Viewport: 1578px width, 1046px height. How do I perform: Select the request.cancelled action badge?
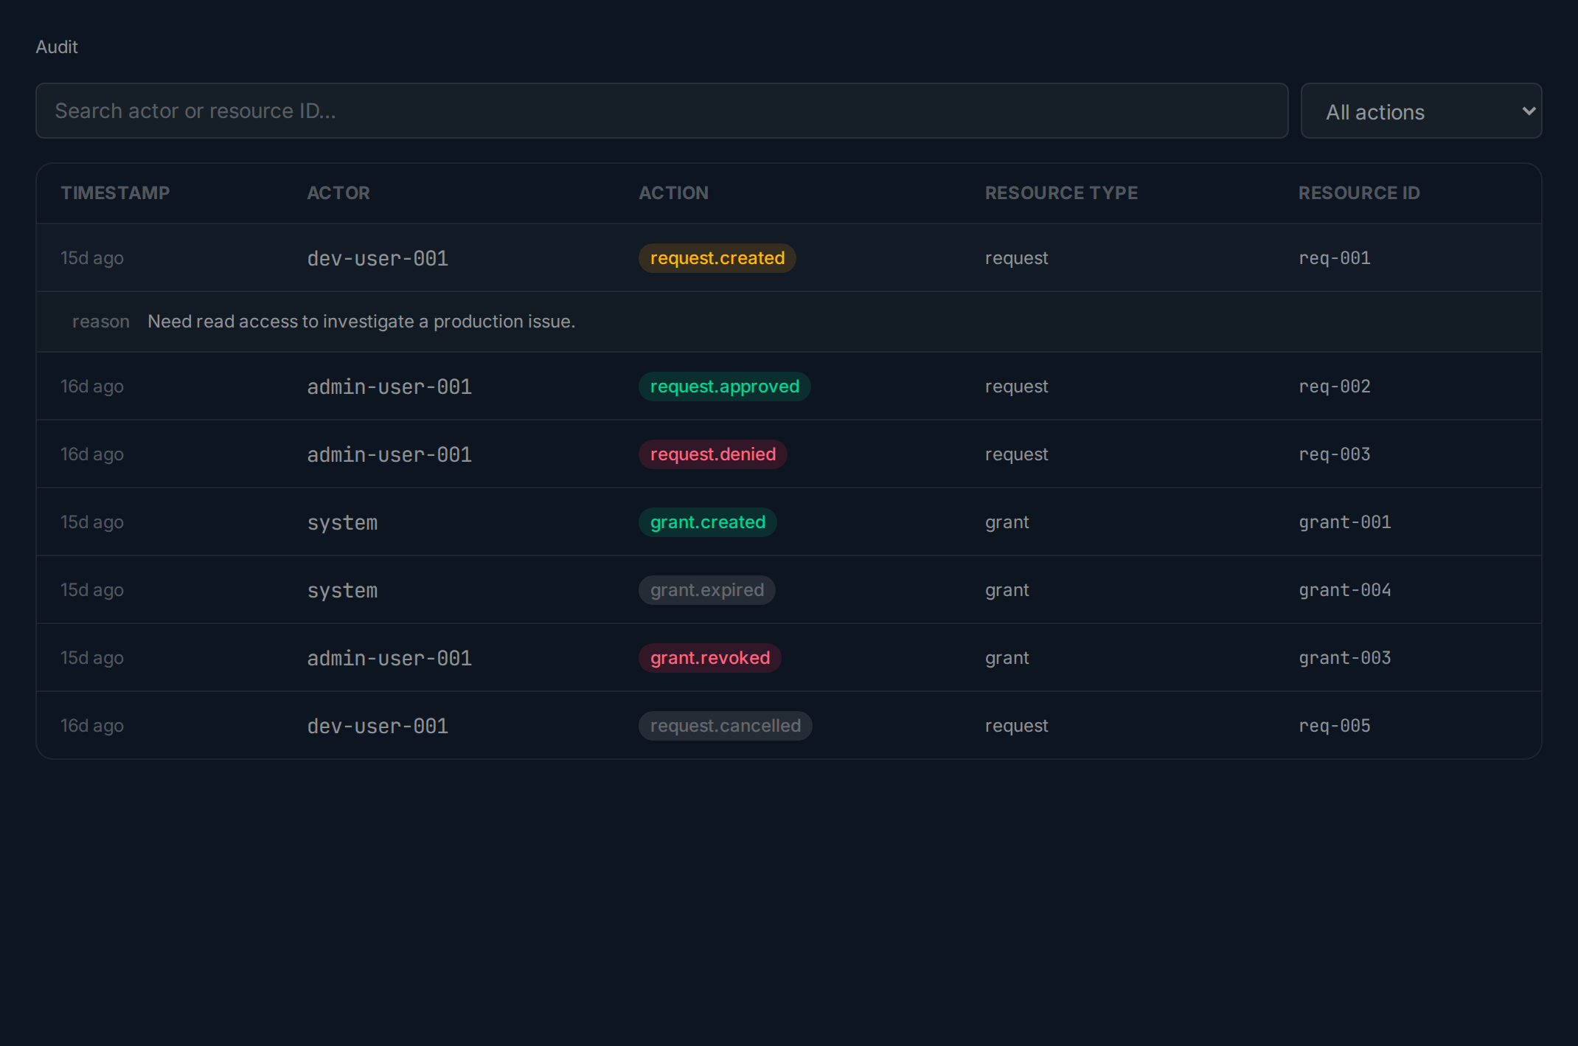tap(725, 726)
